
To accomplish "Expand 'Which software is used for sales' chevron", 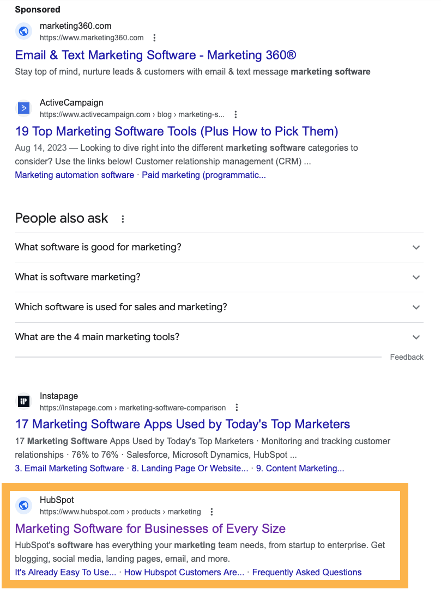I will coord(416,308).
